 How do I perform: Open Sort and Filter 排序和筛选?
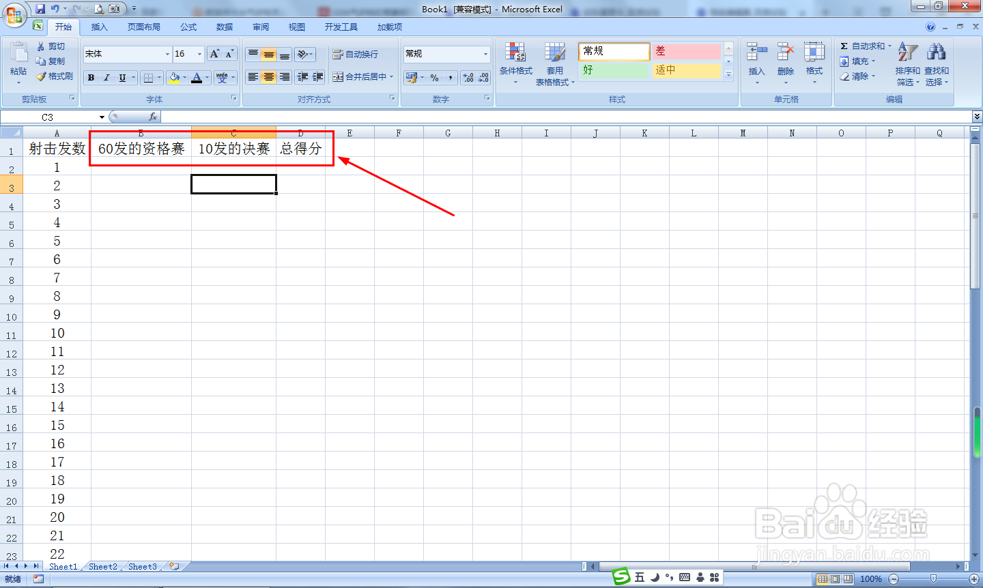[907, 63]
